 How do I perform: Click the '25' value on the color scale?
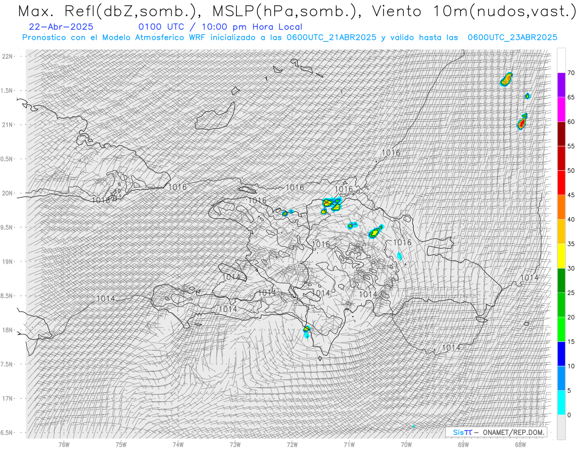pyautogui.click(x=571, y=292)
